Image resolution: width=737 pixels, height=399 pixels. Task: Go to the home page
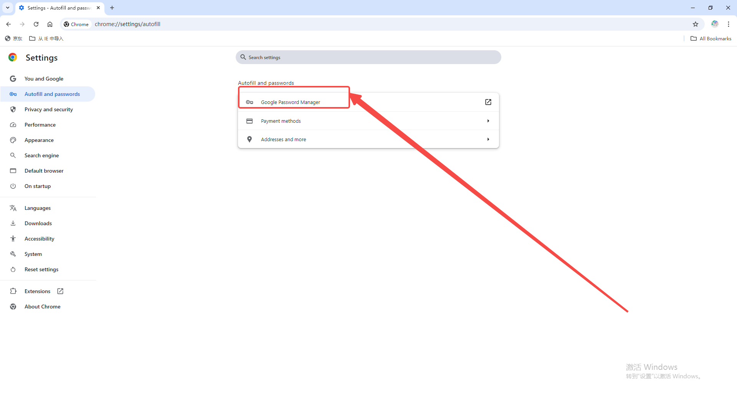[50, 24]
